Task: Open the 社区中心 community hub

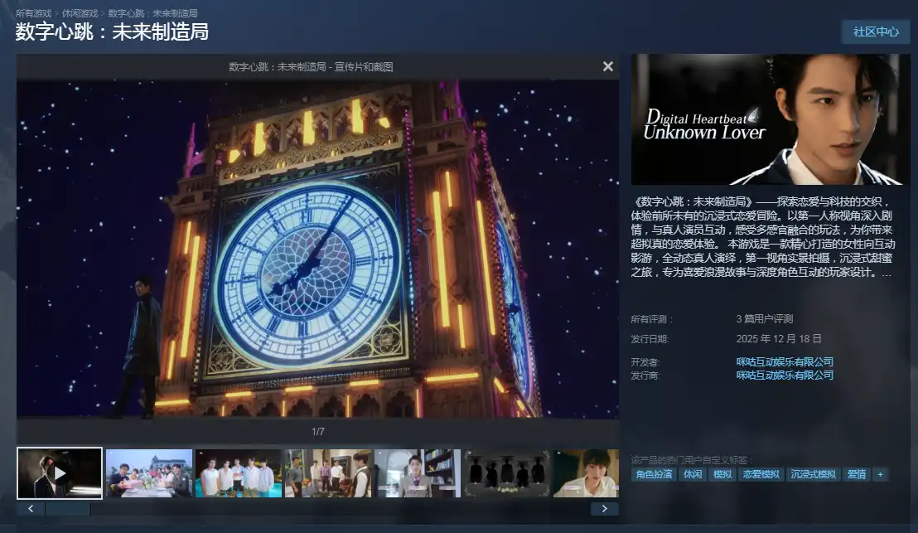Action: (x=876, y=31)
